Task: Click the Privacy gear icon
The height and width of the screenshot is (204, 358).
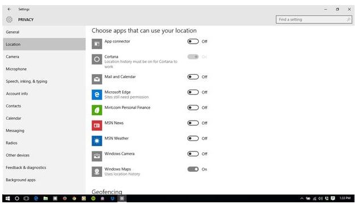Action: pyautogui.click(x=9, y=20)
